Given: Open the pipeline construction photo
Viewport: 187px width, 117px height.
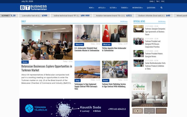Looking at the screenshot, I should (x=87, y=69).
